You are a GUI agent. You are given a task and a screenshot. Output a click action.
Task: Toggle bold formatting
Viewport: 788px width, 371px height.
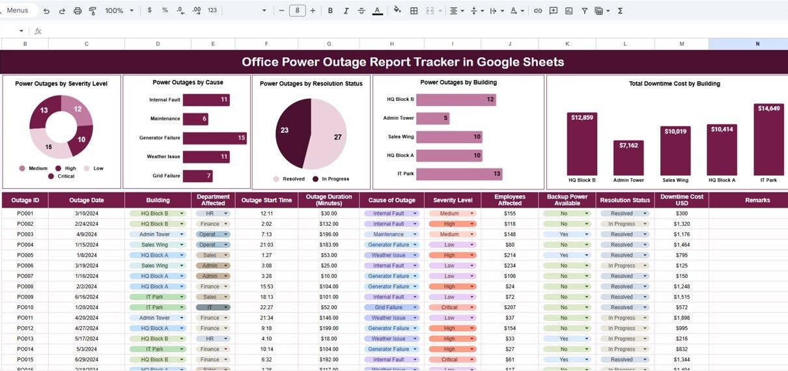(330, 10)
